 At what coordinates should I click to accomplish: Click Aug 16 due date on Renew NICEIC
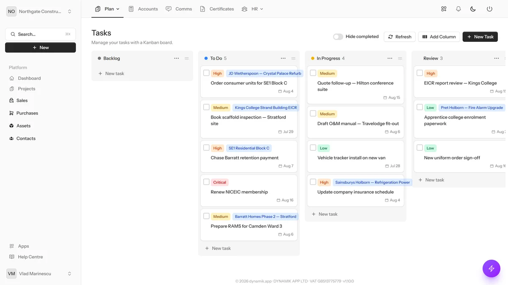(x=285, y=200)
